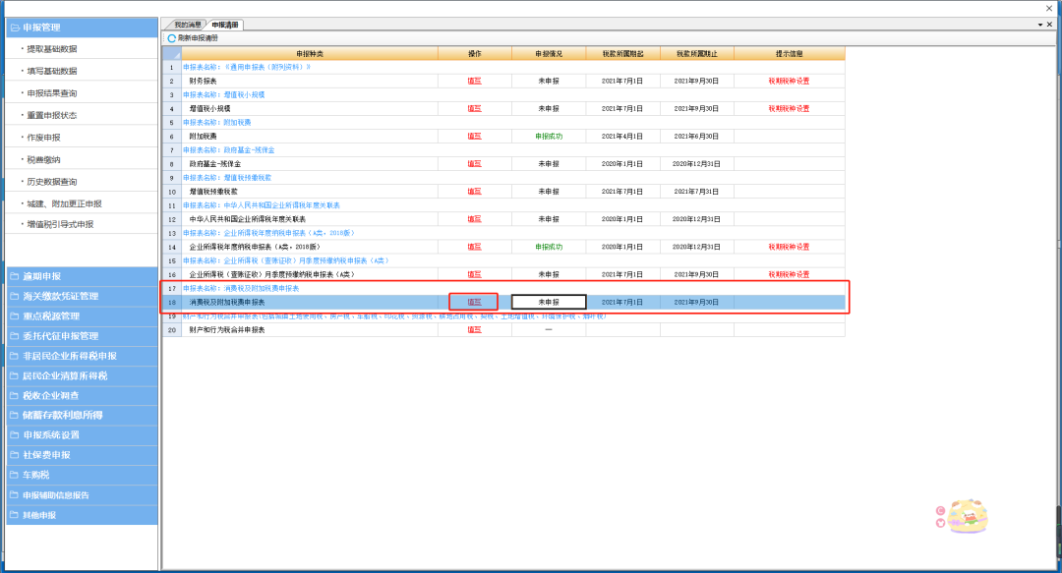
Task: Click the table select-all corner cell
Action: tap(172, 53)
